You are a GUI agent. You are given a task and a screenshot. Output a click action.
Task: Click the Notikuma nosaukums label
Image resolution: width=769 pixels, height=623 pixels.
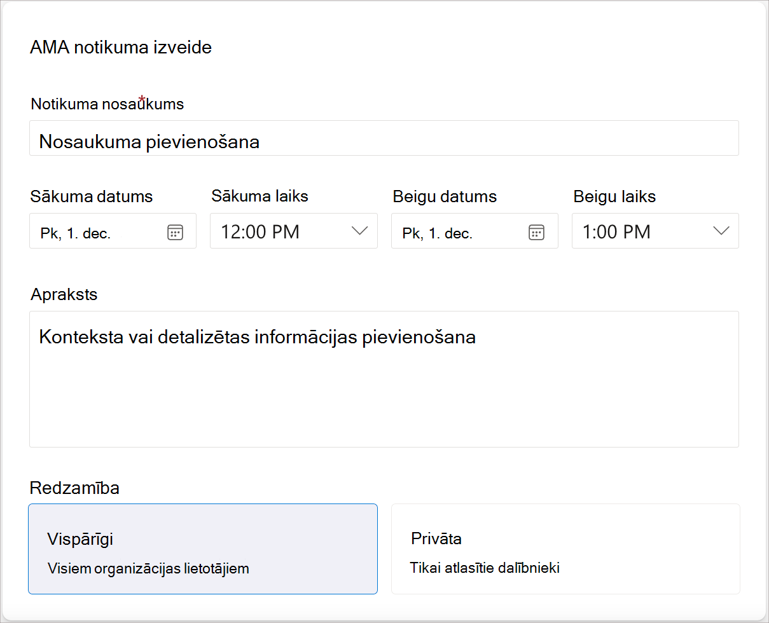(x=107, y=104)
